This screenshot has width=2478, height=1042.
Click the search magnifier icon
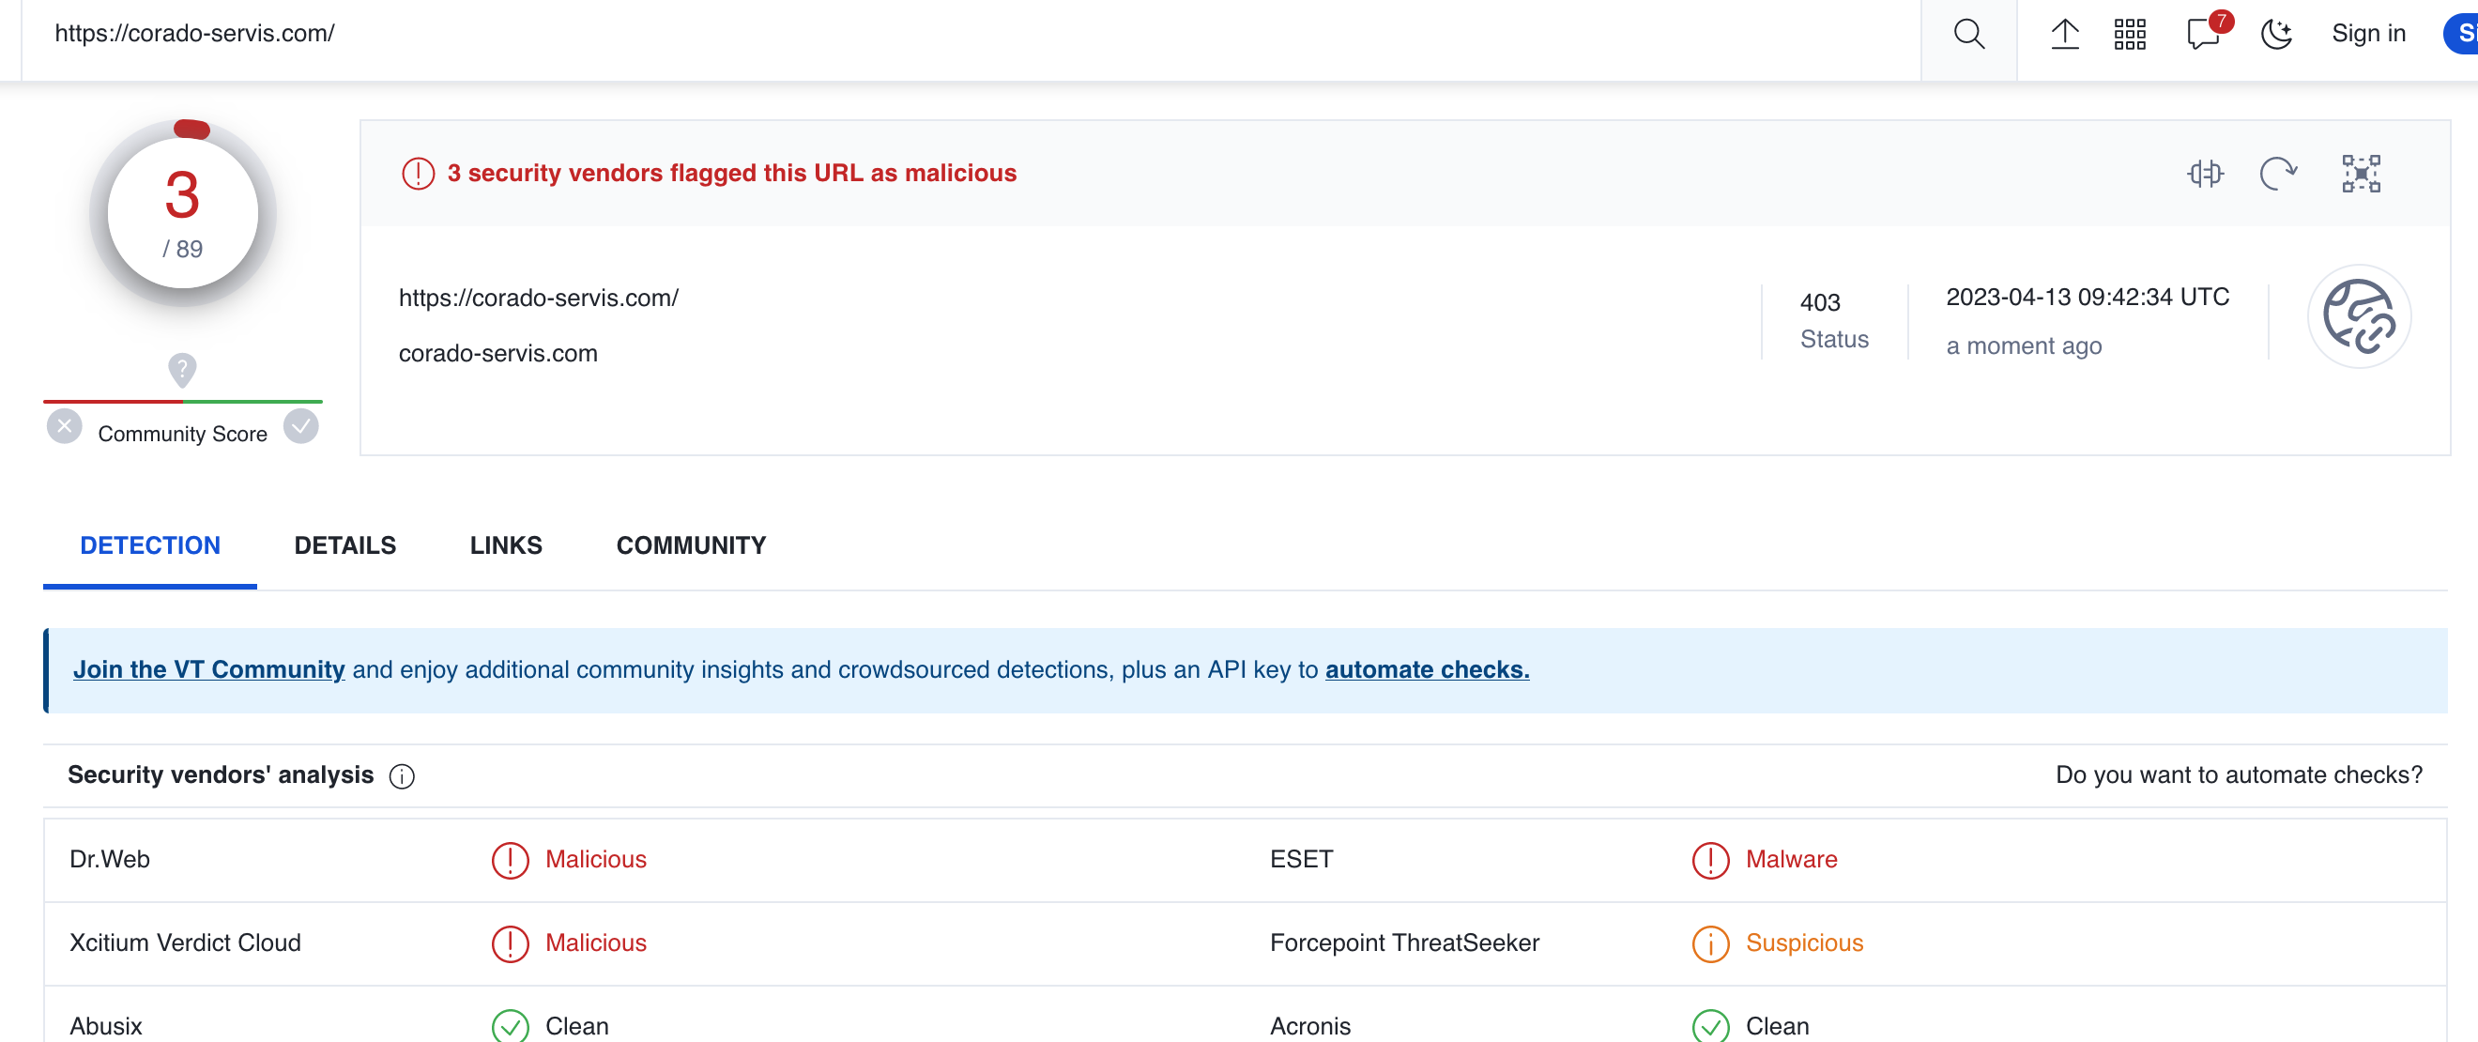click(1968, 35)
